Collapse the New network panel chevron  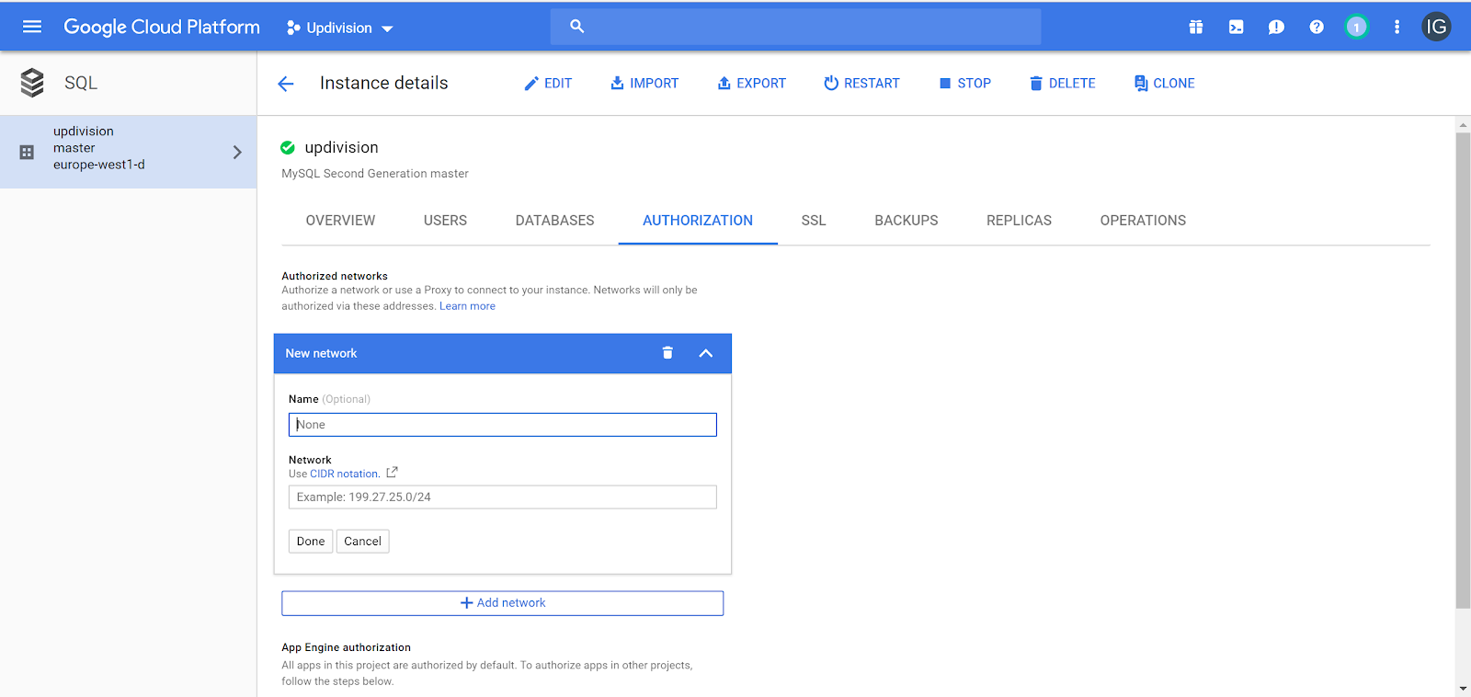tap(705, 353)
